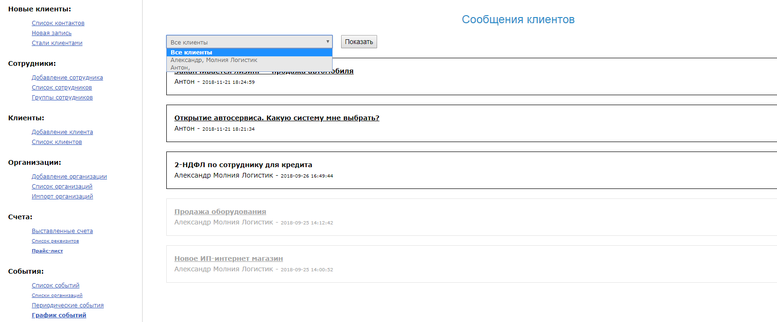Navigate to 'Добавление клиента'
Image resolution: width=777 pixels, height=322 pixels.
point(62,132)
